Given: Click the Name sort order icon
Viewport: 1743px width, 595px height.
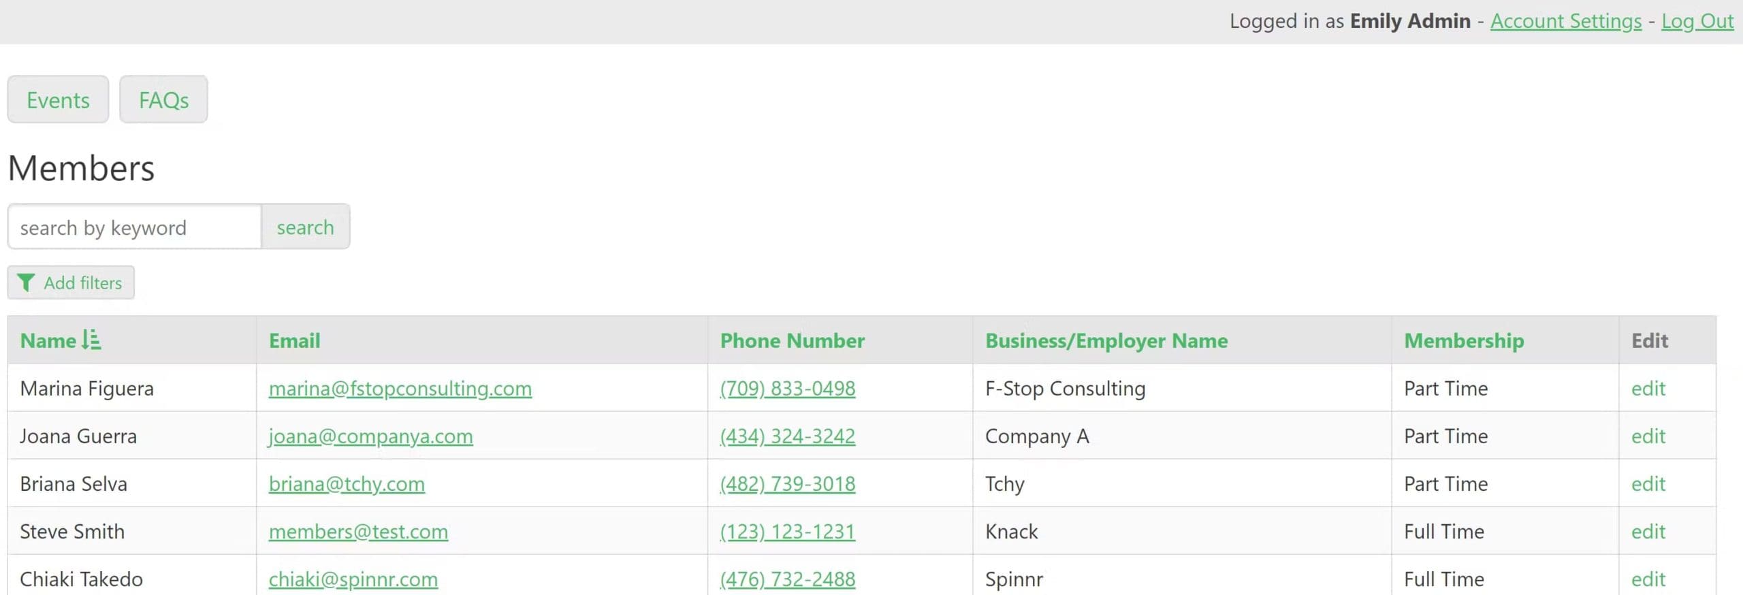Looking at the screenshot, I should point(91,340).
